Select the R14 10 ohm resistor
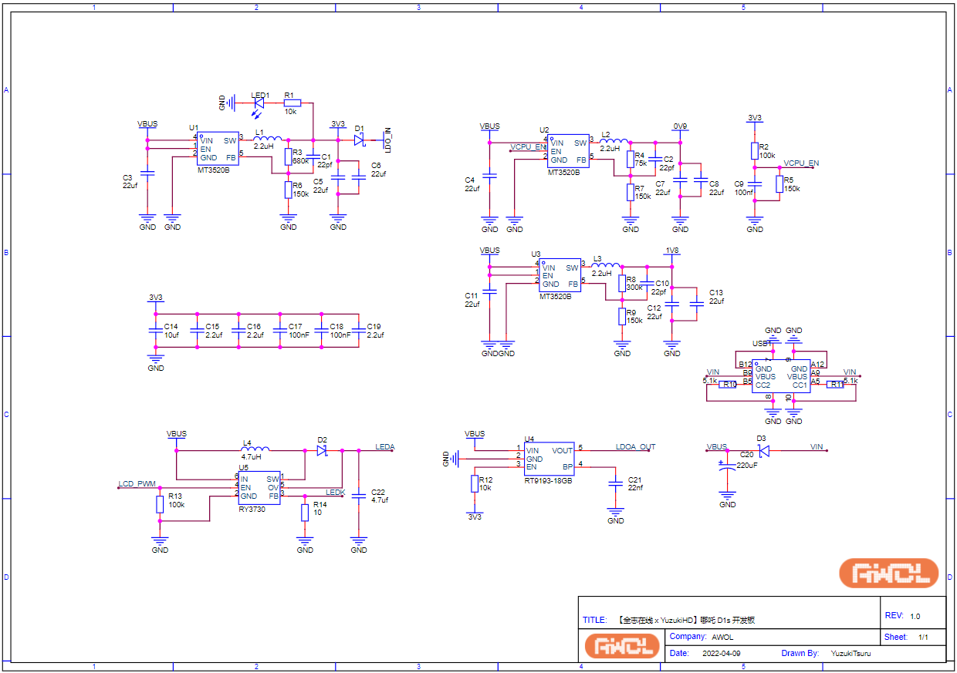This screenshot has width=957, height=673. (305, 511)
